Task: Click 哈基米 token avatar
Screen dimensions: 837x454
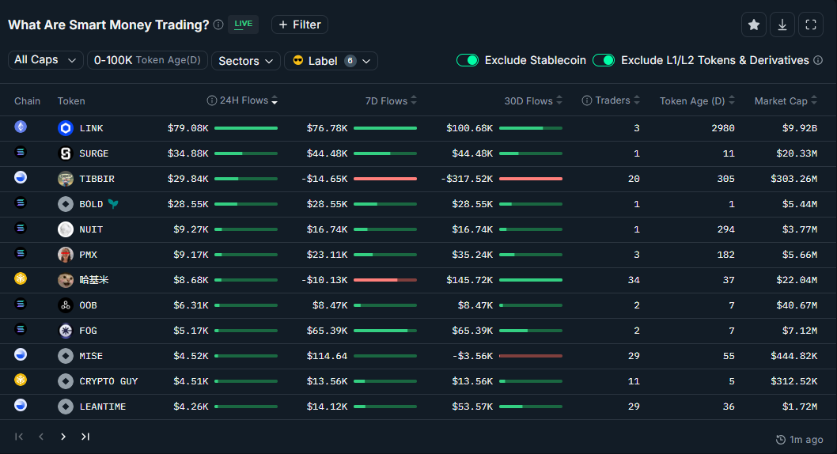Action: pyautogui.click(x=65, y=280)
